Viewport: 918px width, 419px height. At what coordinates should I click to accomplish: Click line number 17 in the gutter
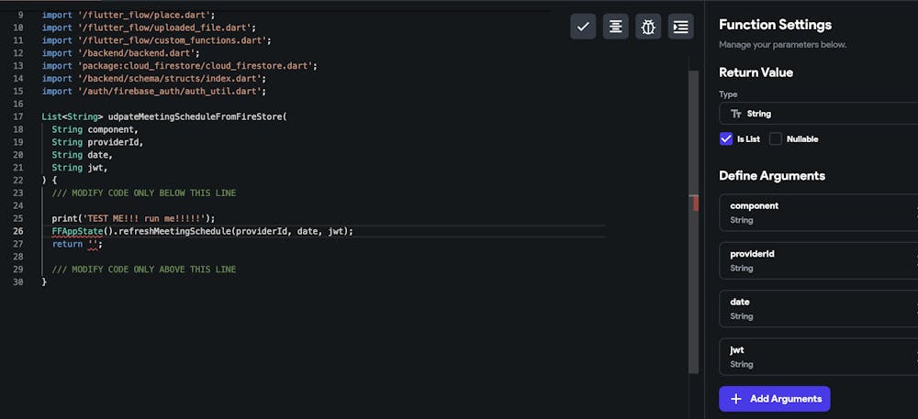18,116
